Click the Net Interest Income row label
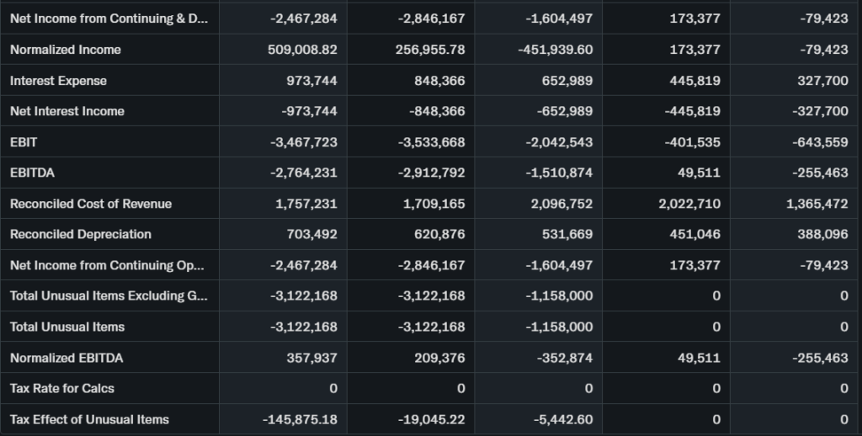862x436 pixels. point(67,111)
